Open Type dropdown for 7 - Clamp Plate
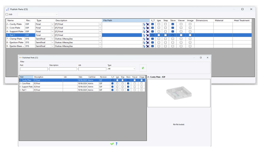 point(52,39)
